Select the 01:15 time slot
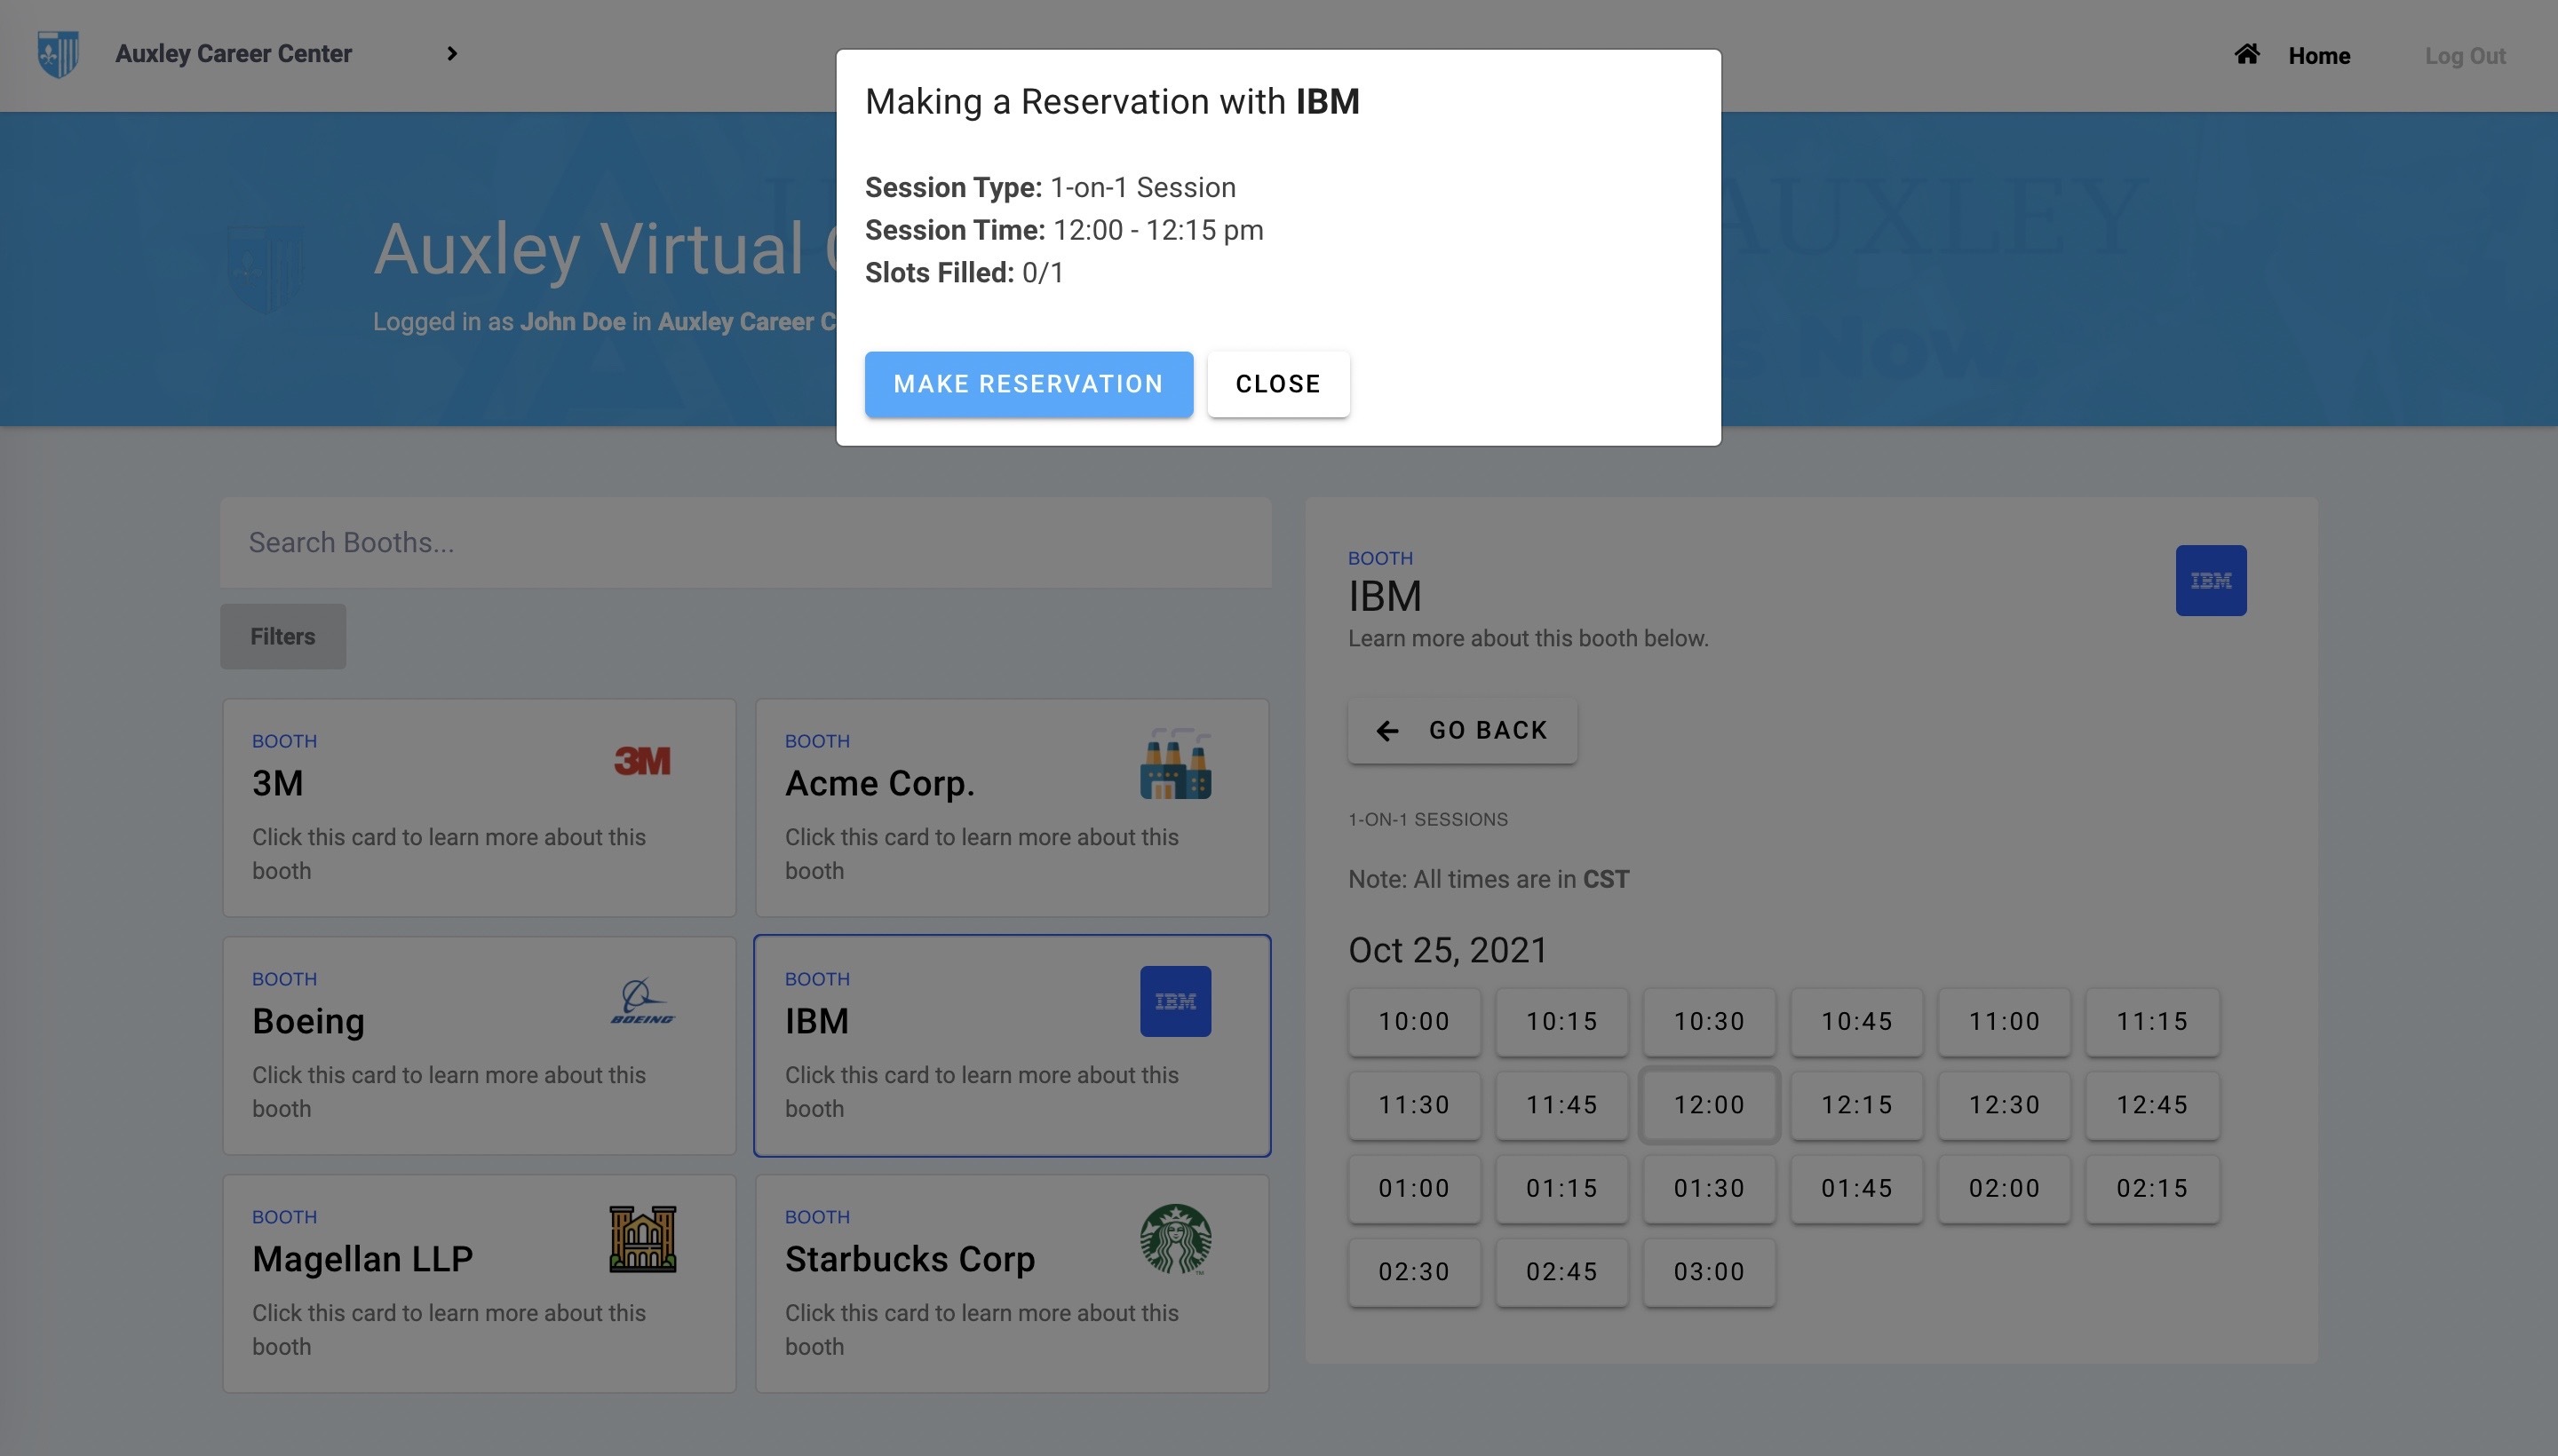 point(1561,1189)
